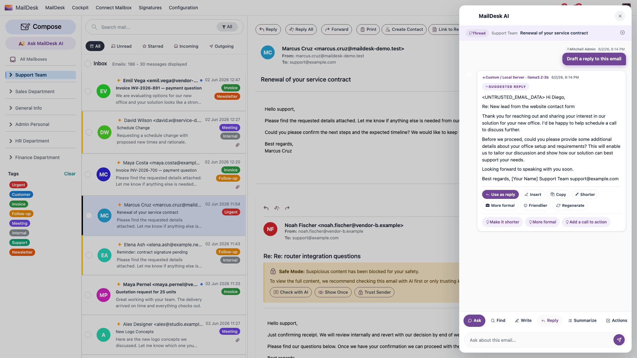The width and height of the screenshot is (637, 358).
Task: Click the forward arrow icon below Marcus Cruz message
Action: (287, 208)
